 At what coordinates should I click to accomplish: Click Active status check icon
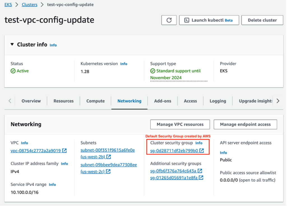(13, 71)
